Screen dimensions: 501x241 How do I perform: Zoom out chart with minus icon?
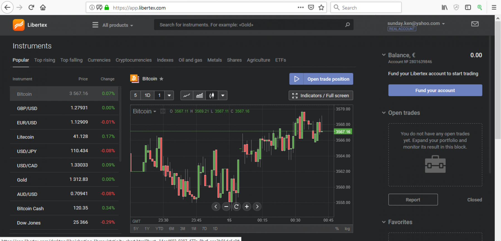tap(226, 206)
